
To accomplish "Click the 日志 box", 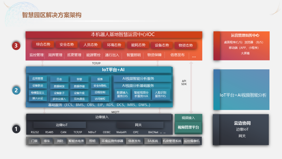I will click(x=59, y=79).
